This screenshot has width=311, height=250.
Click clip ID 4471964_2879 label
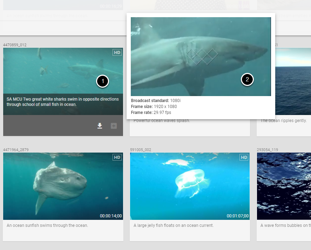tap(16, 150)
